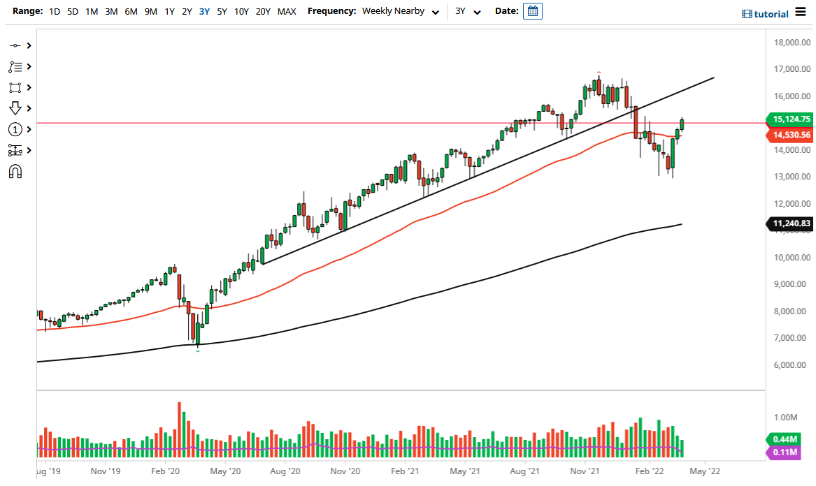This screenshot has height=486, width=816.
Task: Enable the magnet snap tool
Action: click(15, 171)
